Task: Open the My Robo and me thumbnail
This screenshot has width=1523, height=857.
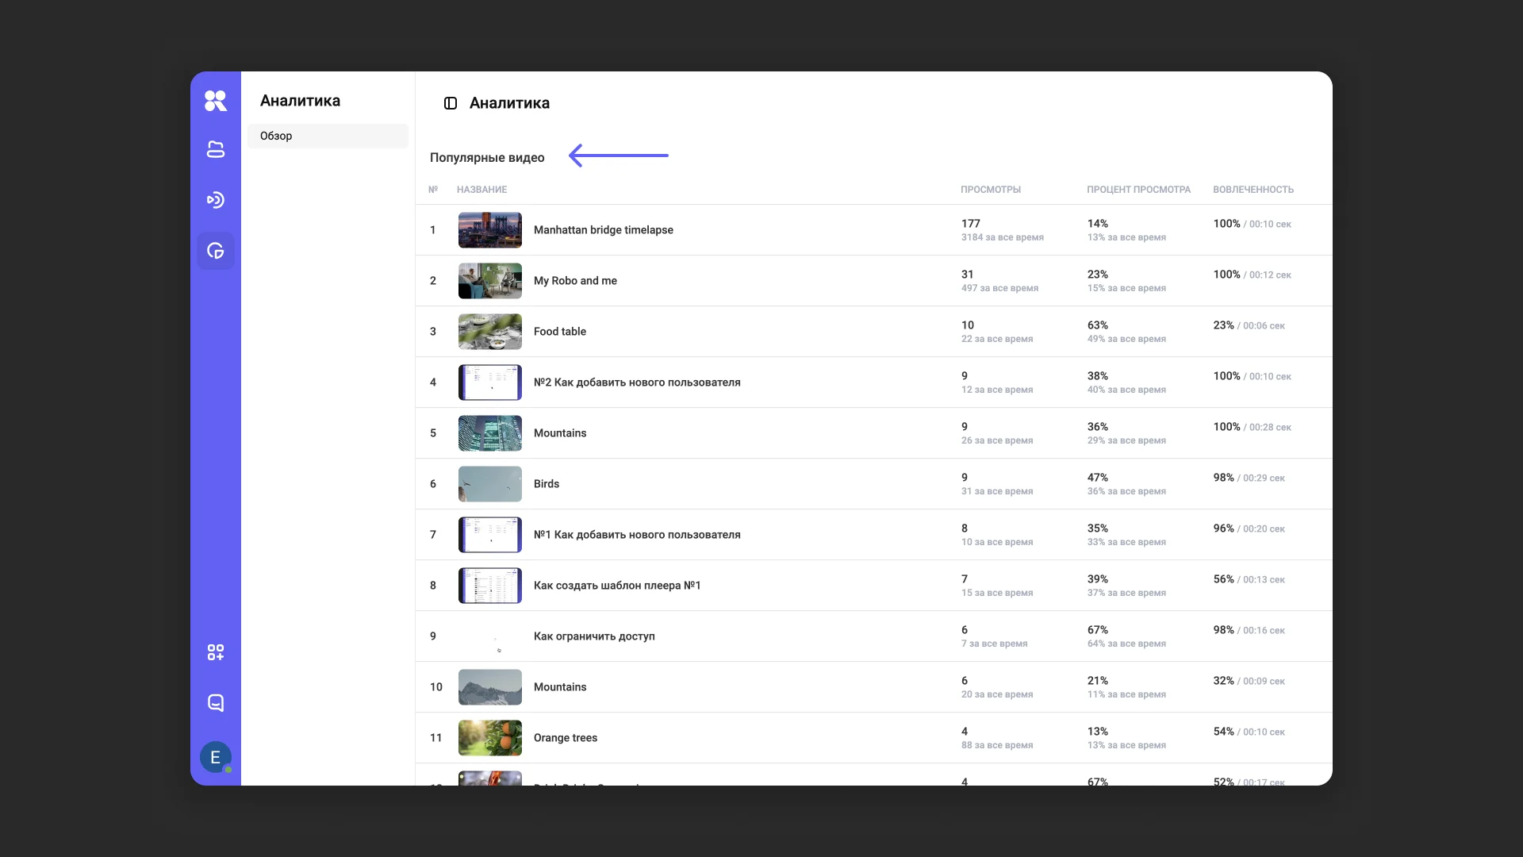Action: coord(490,281)
